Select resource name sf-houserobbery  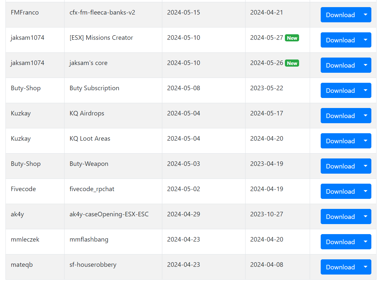(93, 265)
